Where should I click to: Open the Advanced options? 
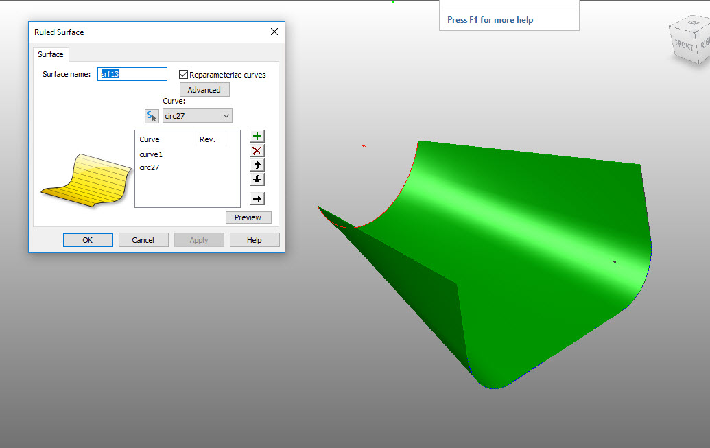(204, 89)
